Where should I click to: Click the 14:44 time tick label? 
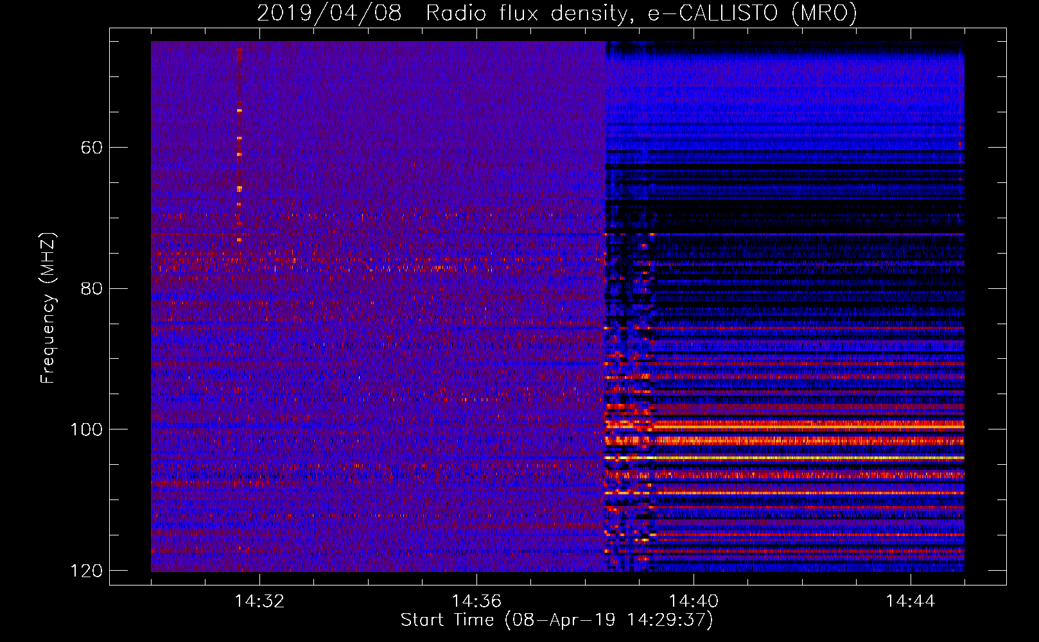[x=911, y=601]
